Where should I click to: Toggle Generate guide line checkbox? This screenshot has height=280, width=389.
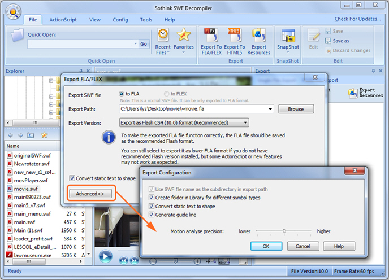(x=152, y=215)
